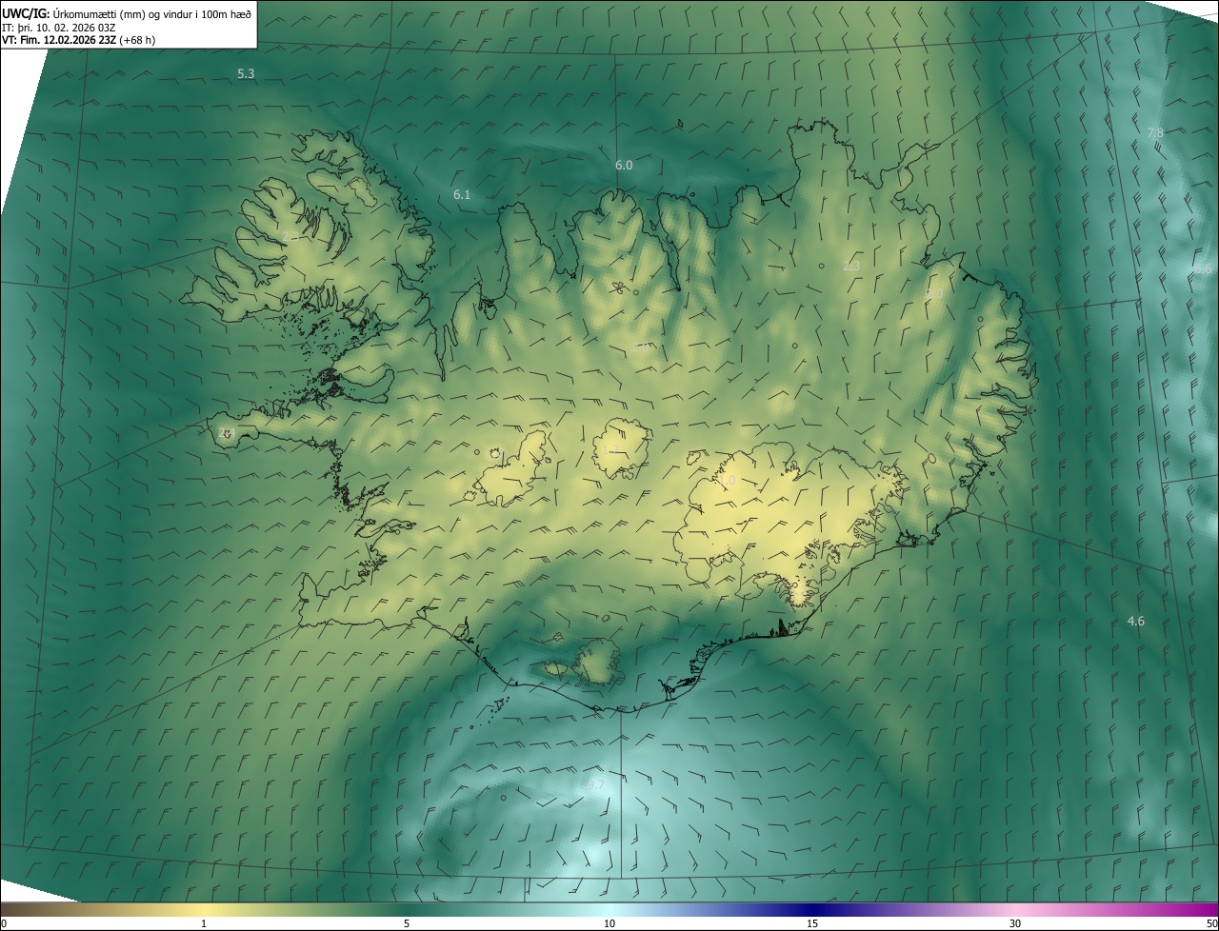Click the map title 'Úrkomumætti (mm) og vindur í 100m hæð'
Image resolution: width=1219 pixels, height=931 pixels.
click(x=151, y=12)
